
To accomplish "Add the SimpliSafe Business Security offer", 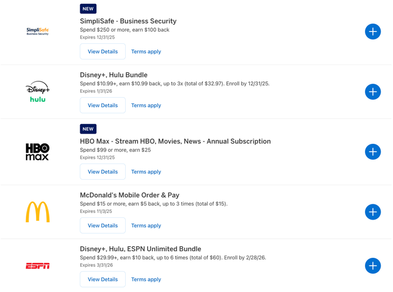I will click(373, 31).
